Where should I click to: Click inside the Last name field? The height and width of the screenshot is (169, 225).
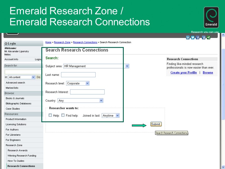pyautogui.click(x=79, y=75)
